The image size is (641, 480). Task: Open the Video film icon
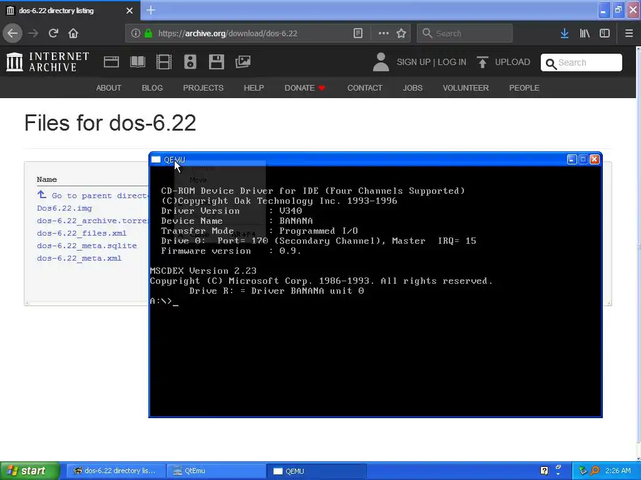pos(164,62)
